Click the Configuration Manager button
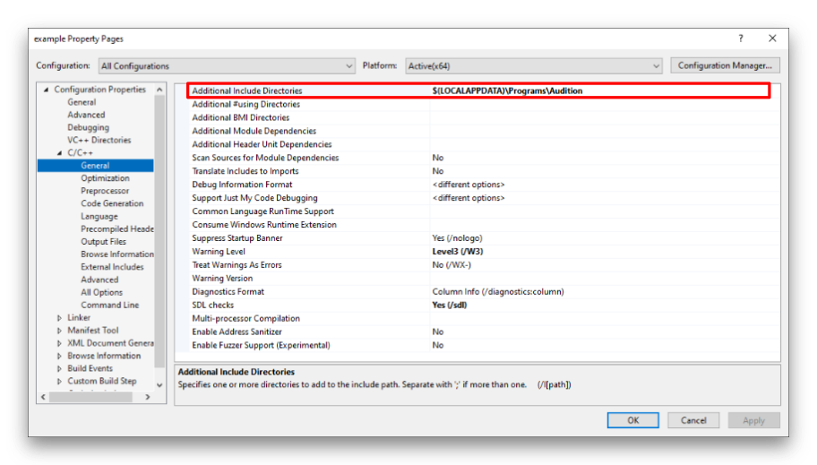Screen dimensions: 817x465 (724, 66)
